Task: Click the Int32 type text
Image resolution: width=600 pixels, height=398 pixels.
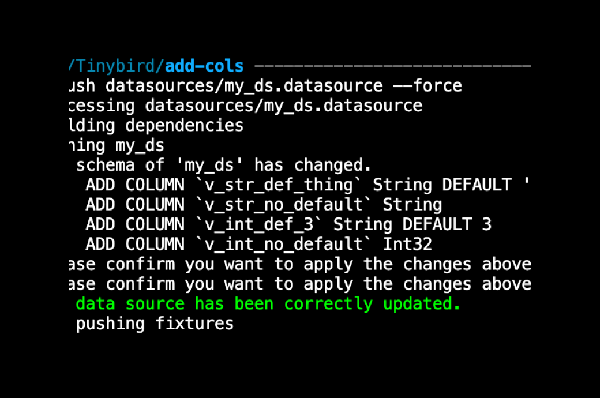Action: click(x=407, y=243)
